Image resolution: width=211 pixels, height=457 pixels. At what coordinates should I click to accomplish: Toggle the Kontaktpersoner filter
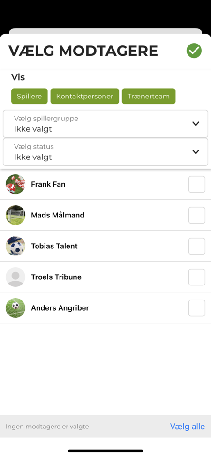click(x=85, y=96)
